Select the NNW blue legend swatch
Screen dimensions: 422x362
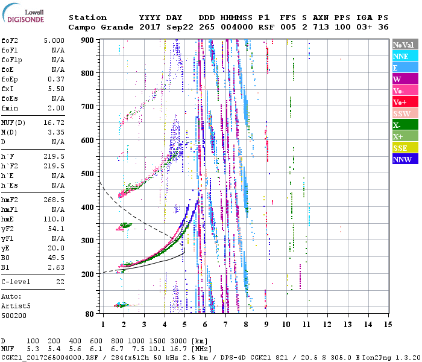[405, 159]
